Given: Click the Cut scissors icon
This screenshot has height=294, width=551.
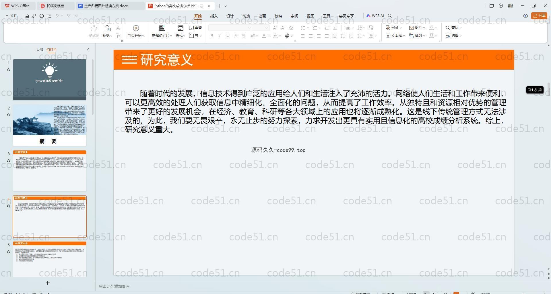Looking at the screenshot, I should pyautogui.click(x=118, y=28).
